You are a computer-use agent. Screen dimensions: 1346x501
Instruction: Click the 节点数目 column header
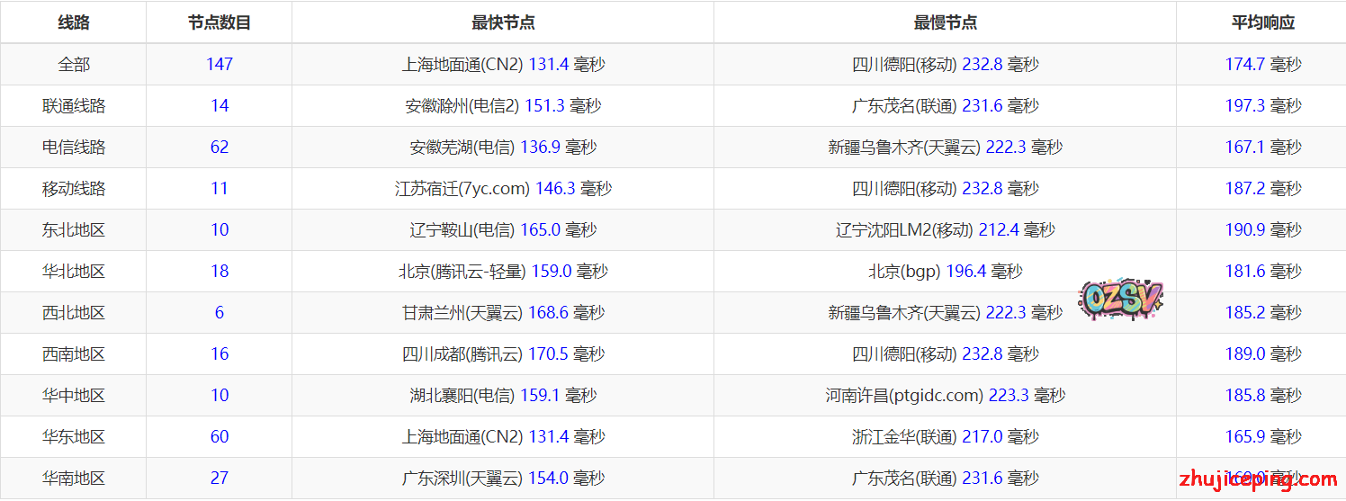point(220,22)
